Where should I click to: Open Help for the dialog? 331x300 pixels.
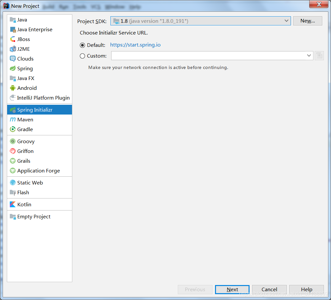pyautogui.click(x=307, y=290)
